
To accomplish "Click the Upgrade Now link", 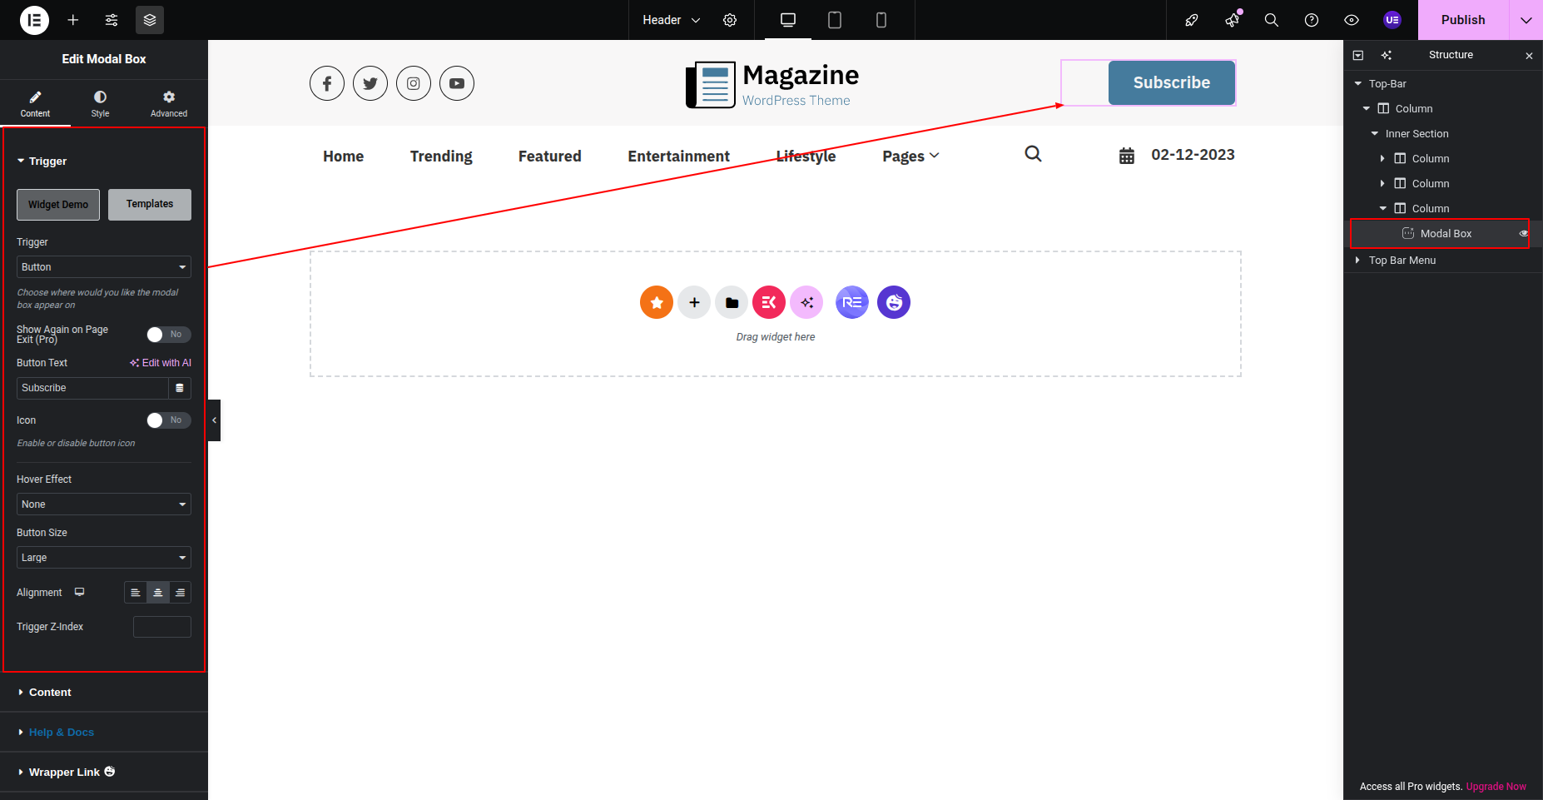I will tap(1496, 787).
